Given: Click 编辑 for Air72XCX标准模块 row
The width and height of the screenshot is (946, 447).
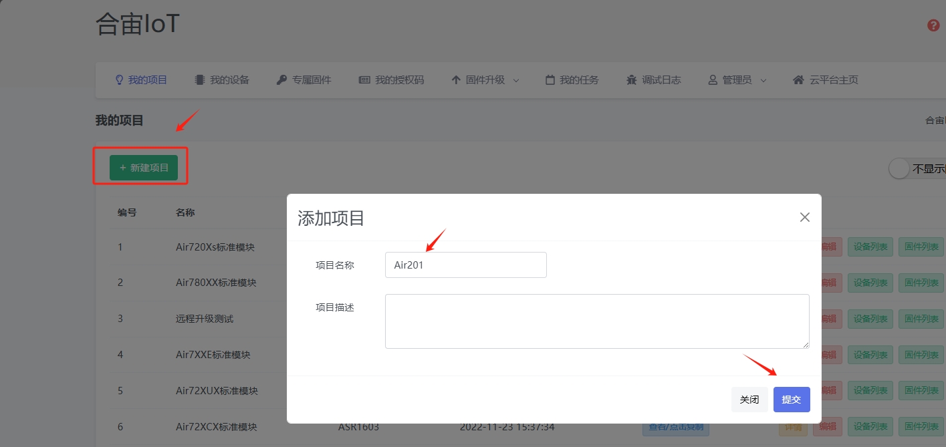Looking at the screenshot, I should 828,426.
